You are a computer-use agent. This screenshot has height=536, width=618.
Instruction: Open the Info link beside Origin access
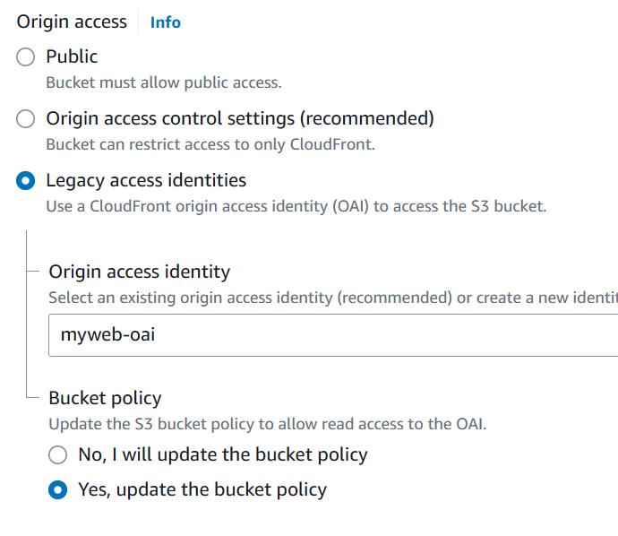click(165, 22)
